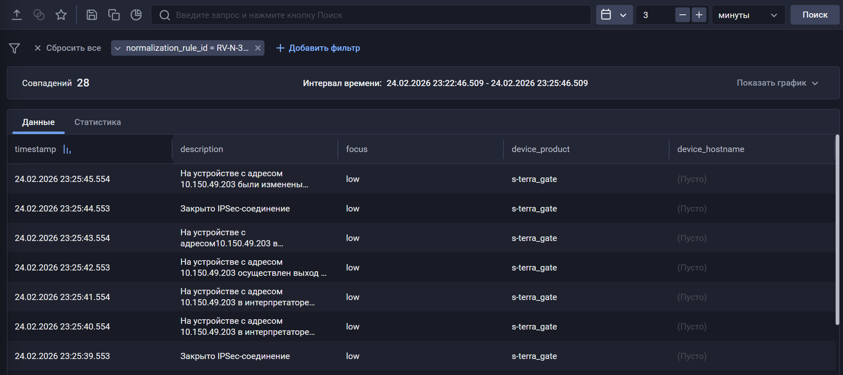Expand Показать график chart section
843x375 pixels.
click(777, 83)
